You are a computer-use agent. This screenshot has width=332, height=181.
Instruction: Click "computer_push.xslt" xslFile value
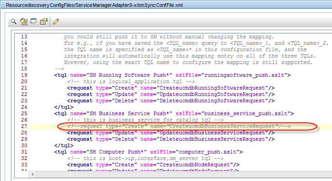(207, 152)
